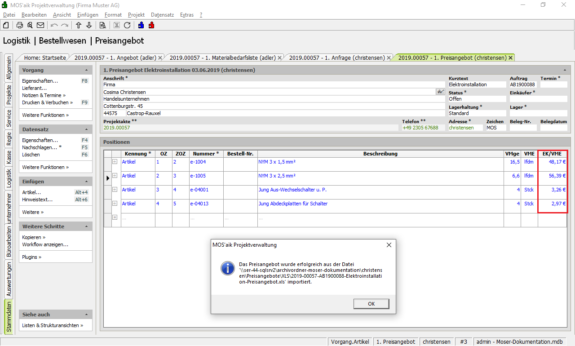
Task: Expand row e-1004 with plus box
Action: tap(115, 162)
